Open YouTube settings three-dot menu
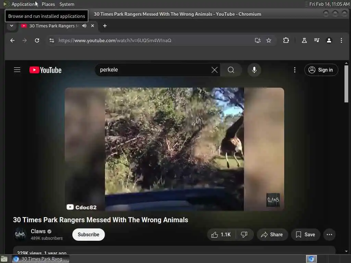This screenshot has width=351, height=263. click(294, 70)
